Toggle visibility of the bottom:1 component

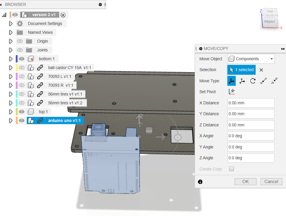click(x=22, y=59)
